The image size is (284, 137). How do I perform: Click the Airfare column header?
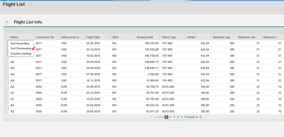(x=192, y=37)
